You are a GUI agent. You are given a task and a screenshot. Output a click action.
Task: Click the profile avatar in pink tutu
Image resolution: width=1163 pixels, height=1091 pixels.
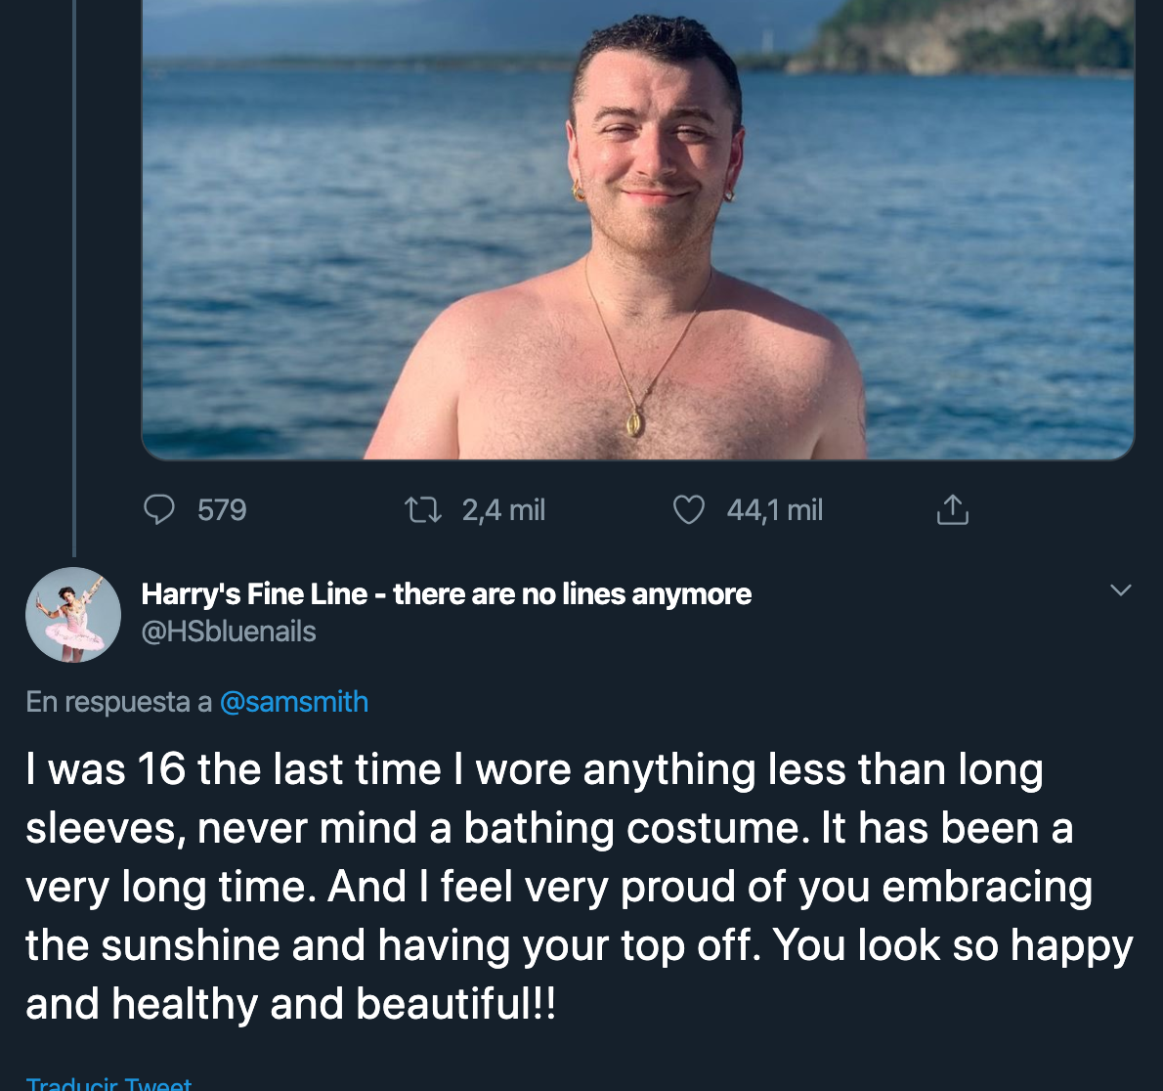(72, 614)
